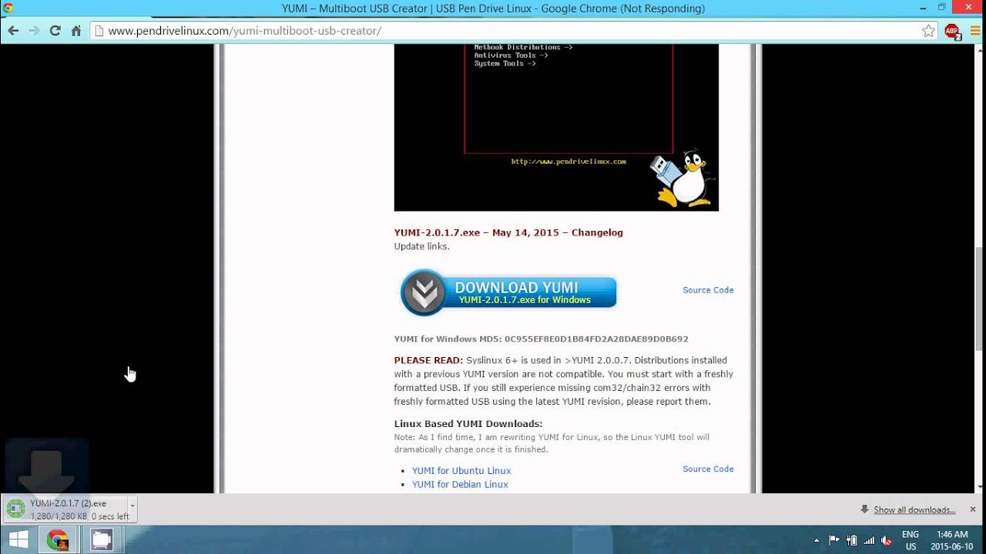This screenshot has width=986, height=554.
Task: Open the Changelog link
Action: tap(596, 232)
